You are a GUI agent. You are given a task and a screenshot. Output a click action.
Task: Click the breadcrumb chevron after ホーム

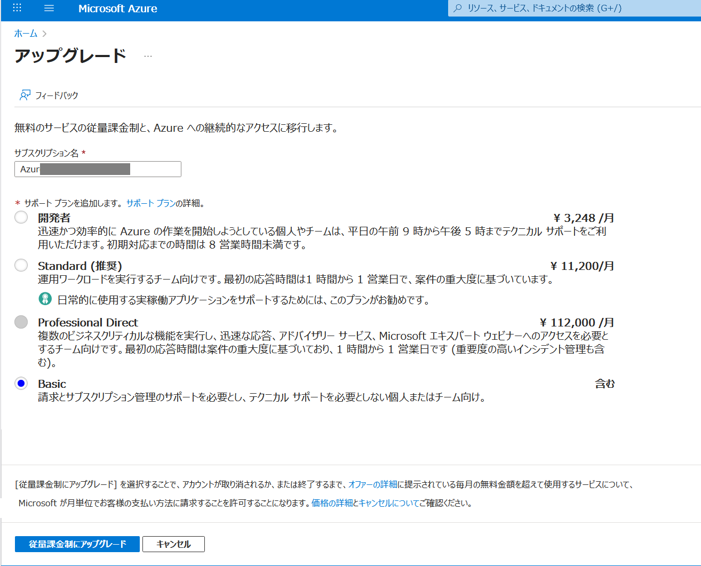coord(44,34)
